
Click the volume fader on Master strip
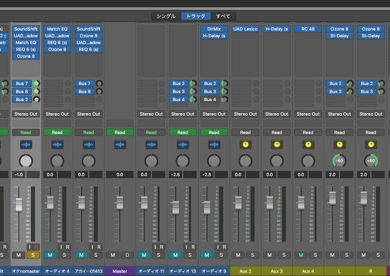click(119, 202)
